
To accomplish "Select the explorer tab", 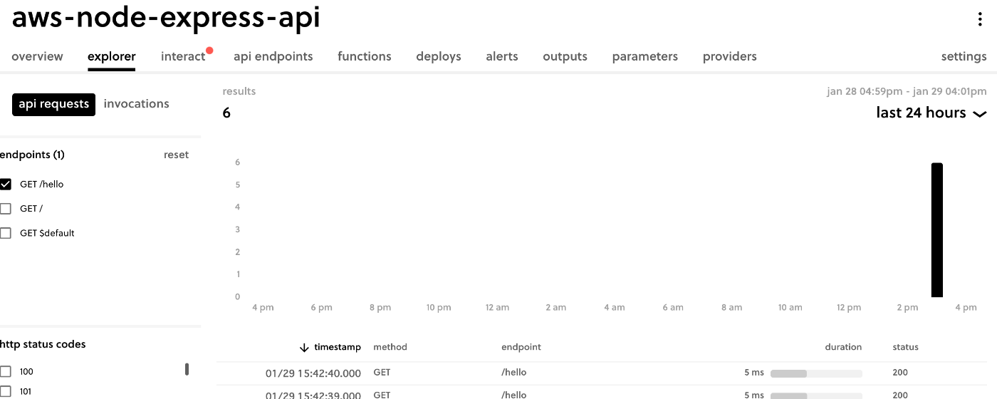I will pyautogui.click(x=112, y=56).
